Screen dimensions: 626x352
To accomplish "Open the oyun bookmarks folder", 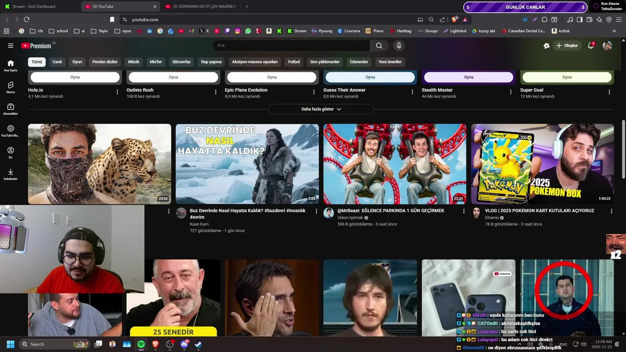I will [x=123, y=31].
